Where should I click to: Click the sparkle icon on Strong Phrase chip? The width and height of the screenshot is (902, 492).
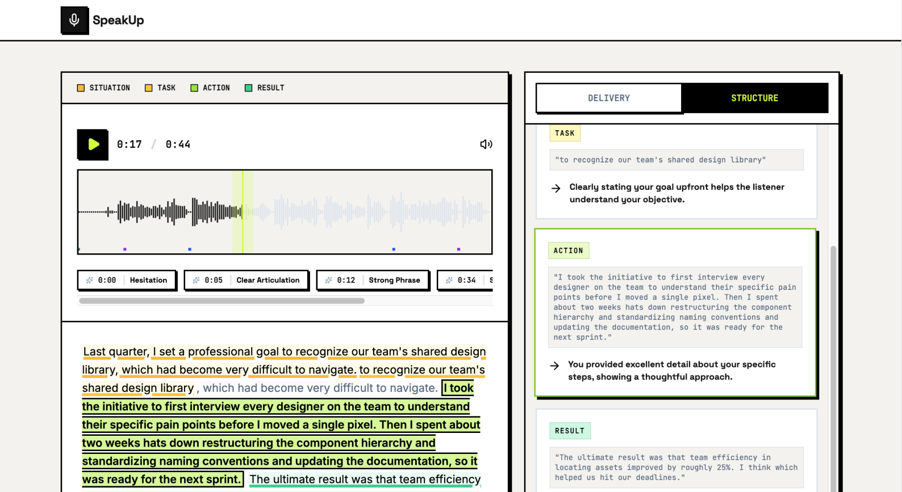click(x=328, y=280)
